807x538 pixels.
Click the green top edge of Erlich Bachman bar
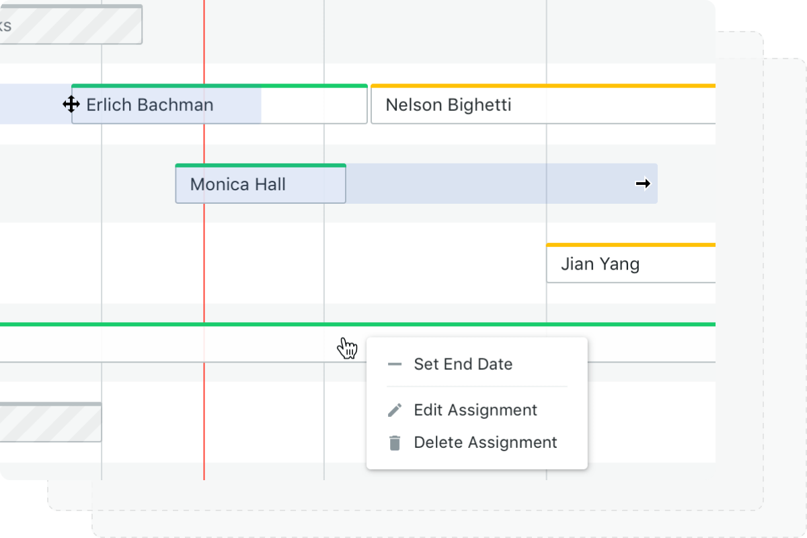click(x=219, y=86)
